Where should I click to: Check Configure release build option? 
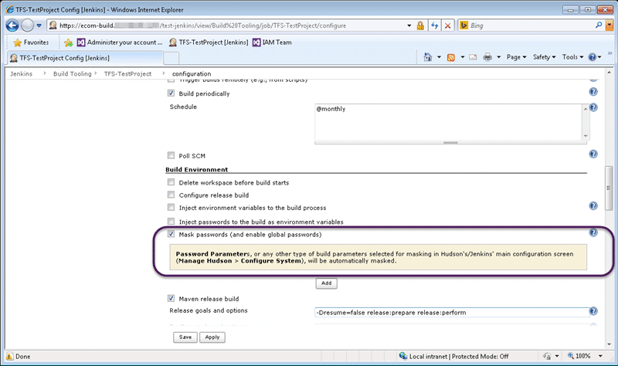click(x=171, y=195)
